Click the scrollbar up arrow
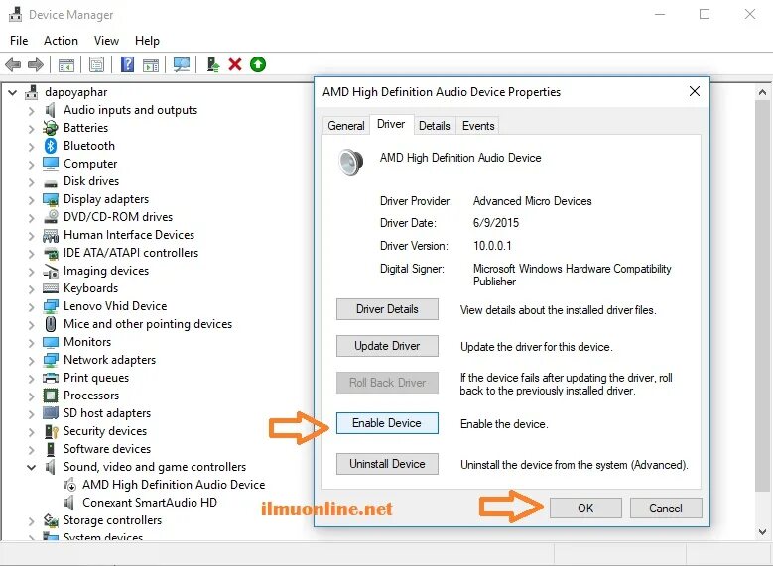 [762, 92]
